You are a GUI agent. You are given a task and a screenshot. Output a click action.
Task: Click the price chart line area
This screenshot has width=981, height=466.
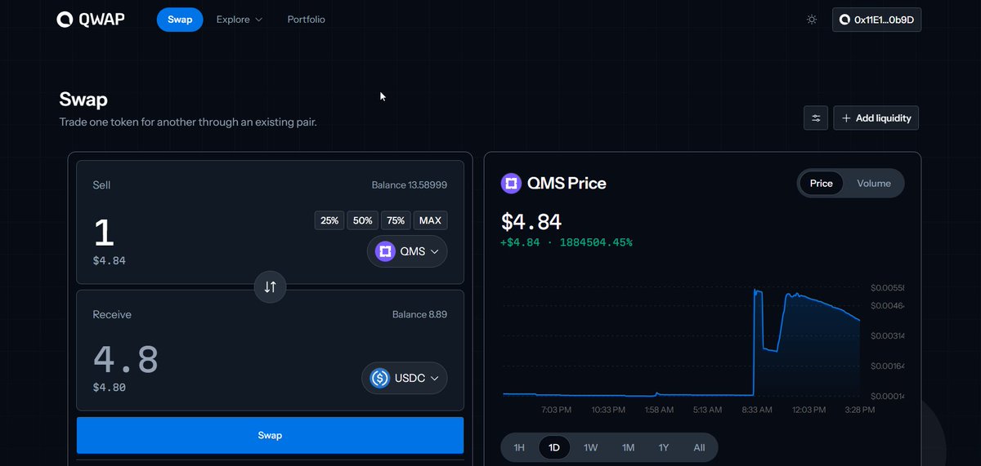click(681, 343)
